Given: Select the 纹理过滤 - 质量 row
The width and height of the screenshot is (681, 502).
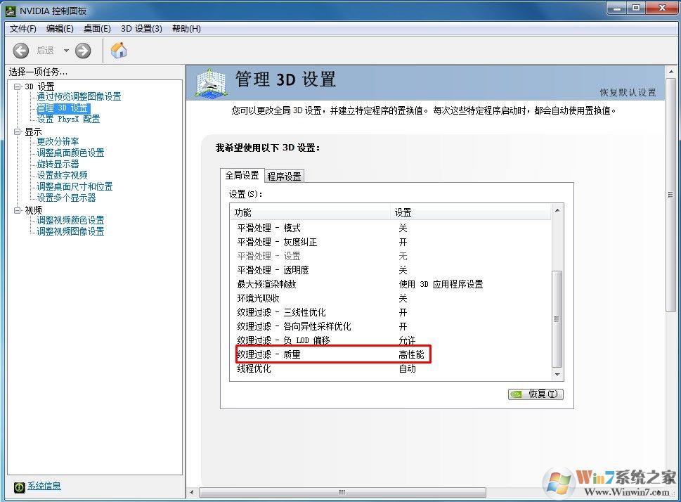Looking at the screenshot, I should 391,354.
